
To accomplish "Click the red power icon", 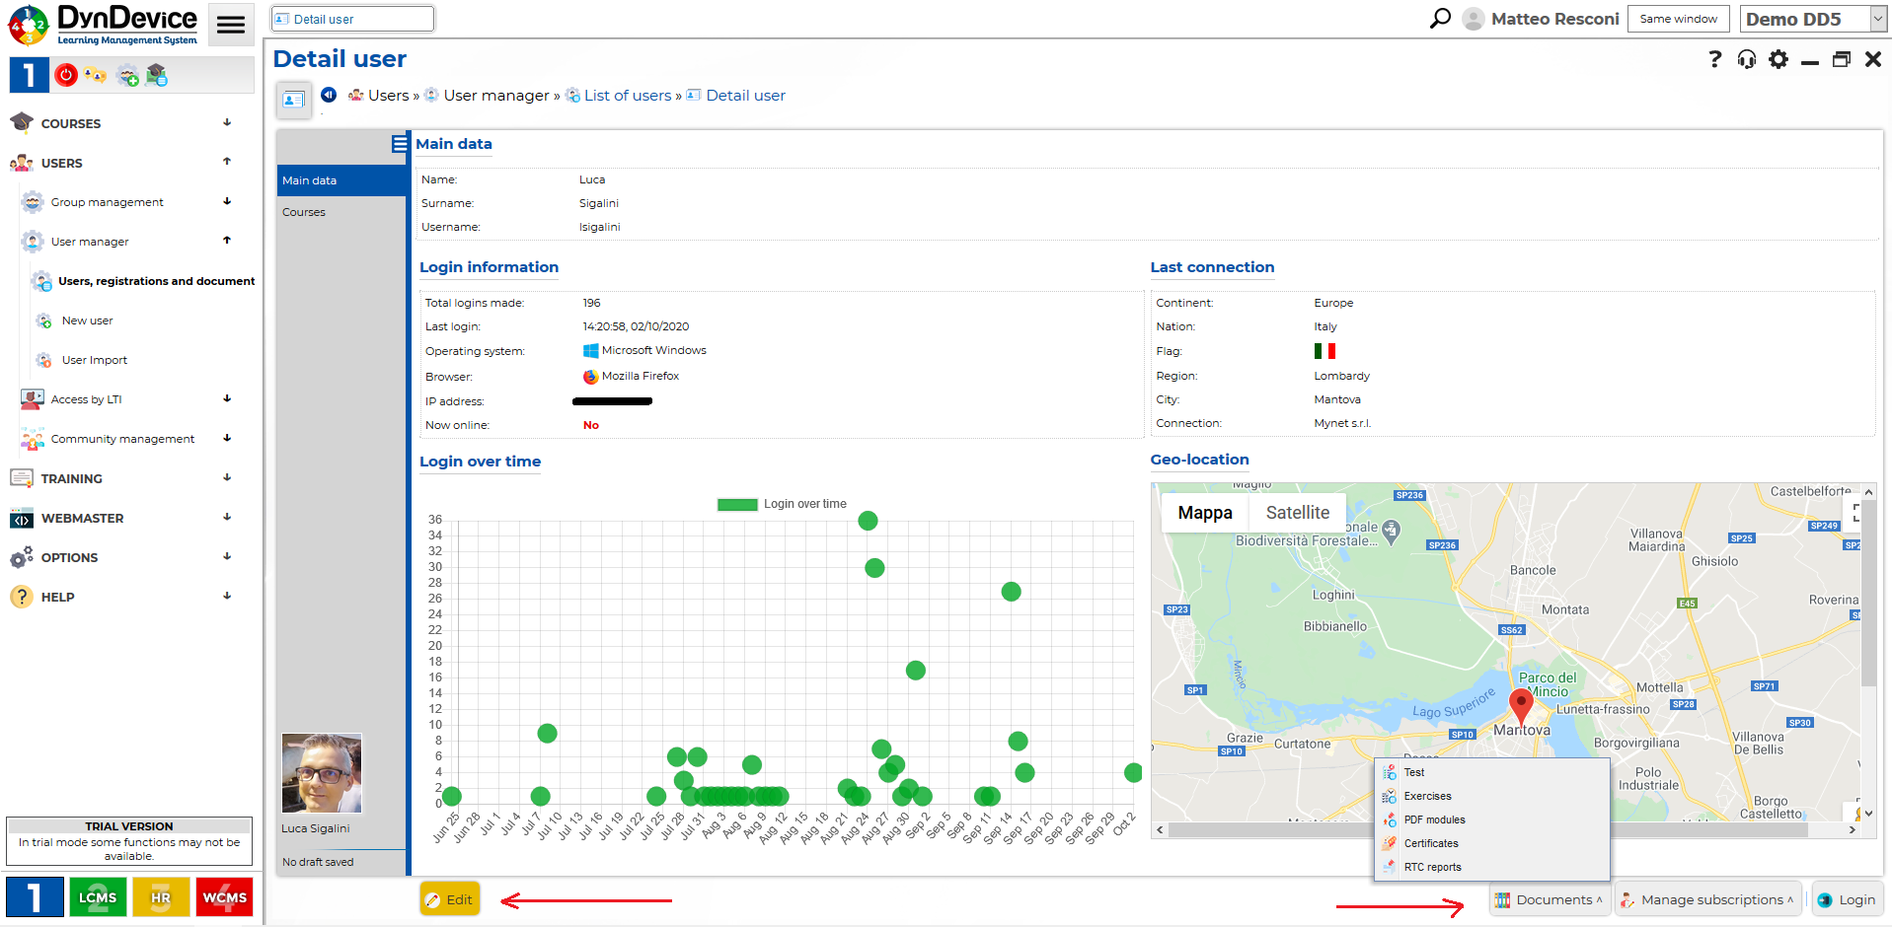I will click(66, 75).
